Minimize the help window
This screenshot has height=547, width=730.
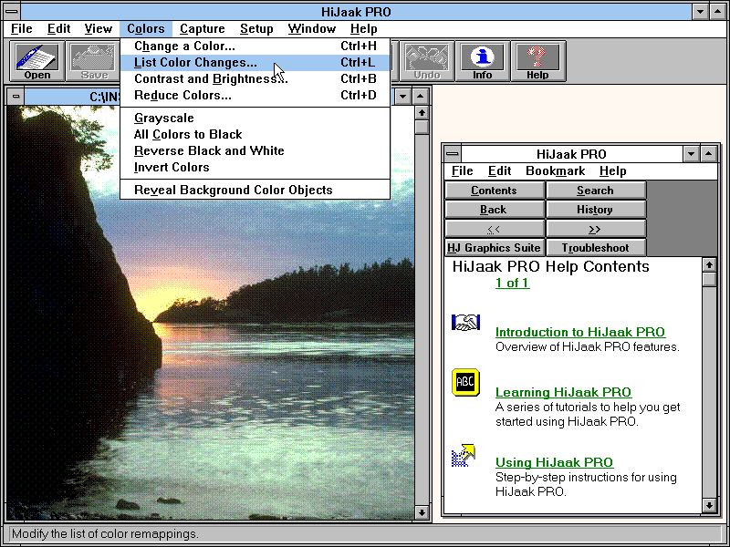point(692,154)
